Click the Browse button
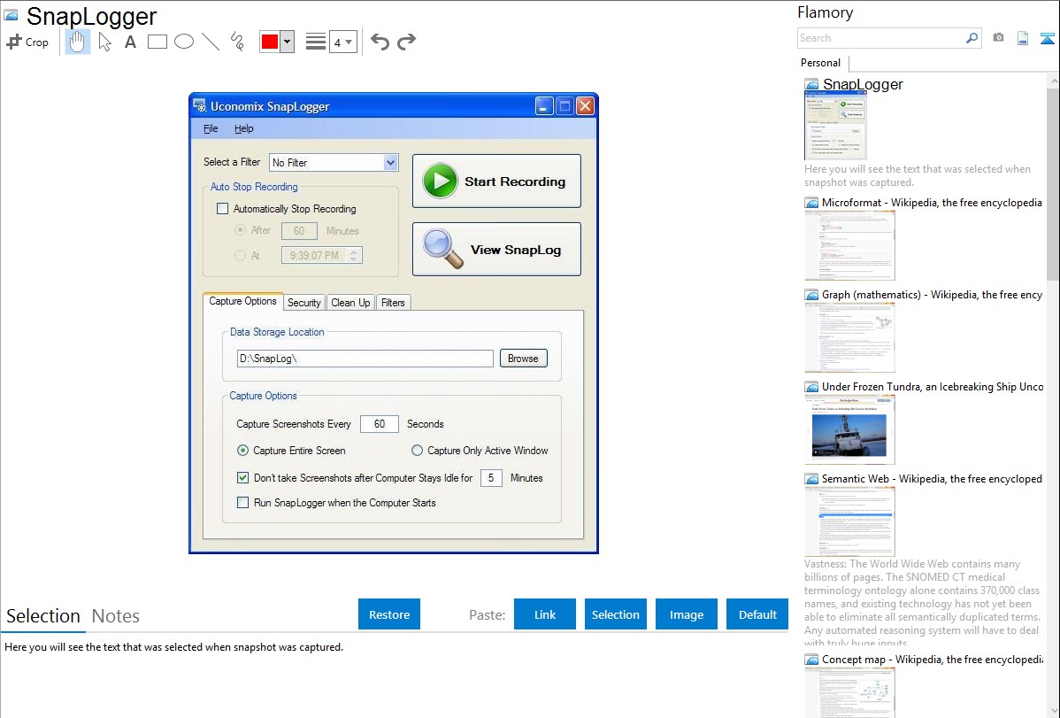The height and width of the screenshot is (718, 1060). (x=523, y=358)
